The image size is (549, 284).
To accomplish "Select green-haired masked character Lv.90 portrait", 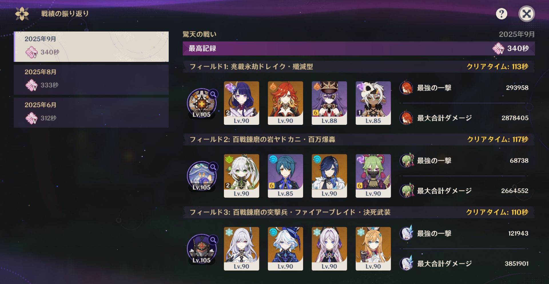I will [373, 176].
